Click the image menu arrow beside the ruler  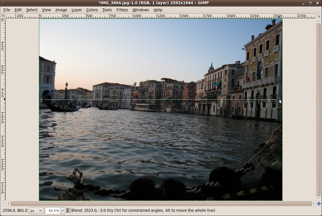click(3, 15)
